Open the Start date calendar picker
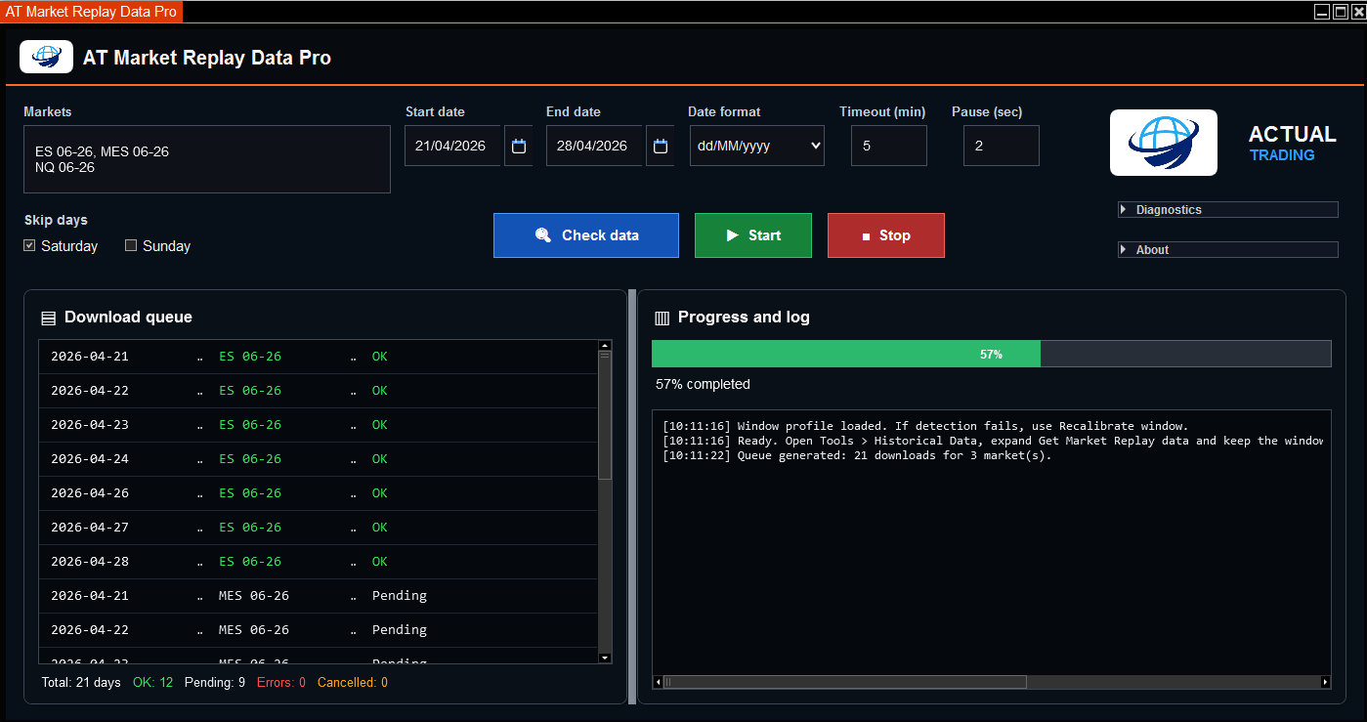The height and width of the screenshot is (722, 1367). (519, 146)
